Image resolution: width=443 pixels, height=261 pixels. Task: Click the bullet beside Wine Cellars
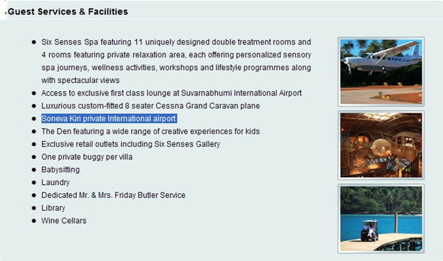pyautogui.click(x=34, y=221)
